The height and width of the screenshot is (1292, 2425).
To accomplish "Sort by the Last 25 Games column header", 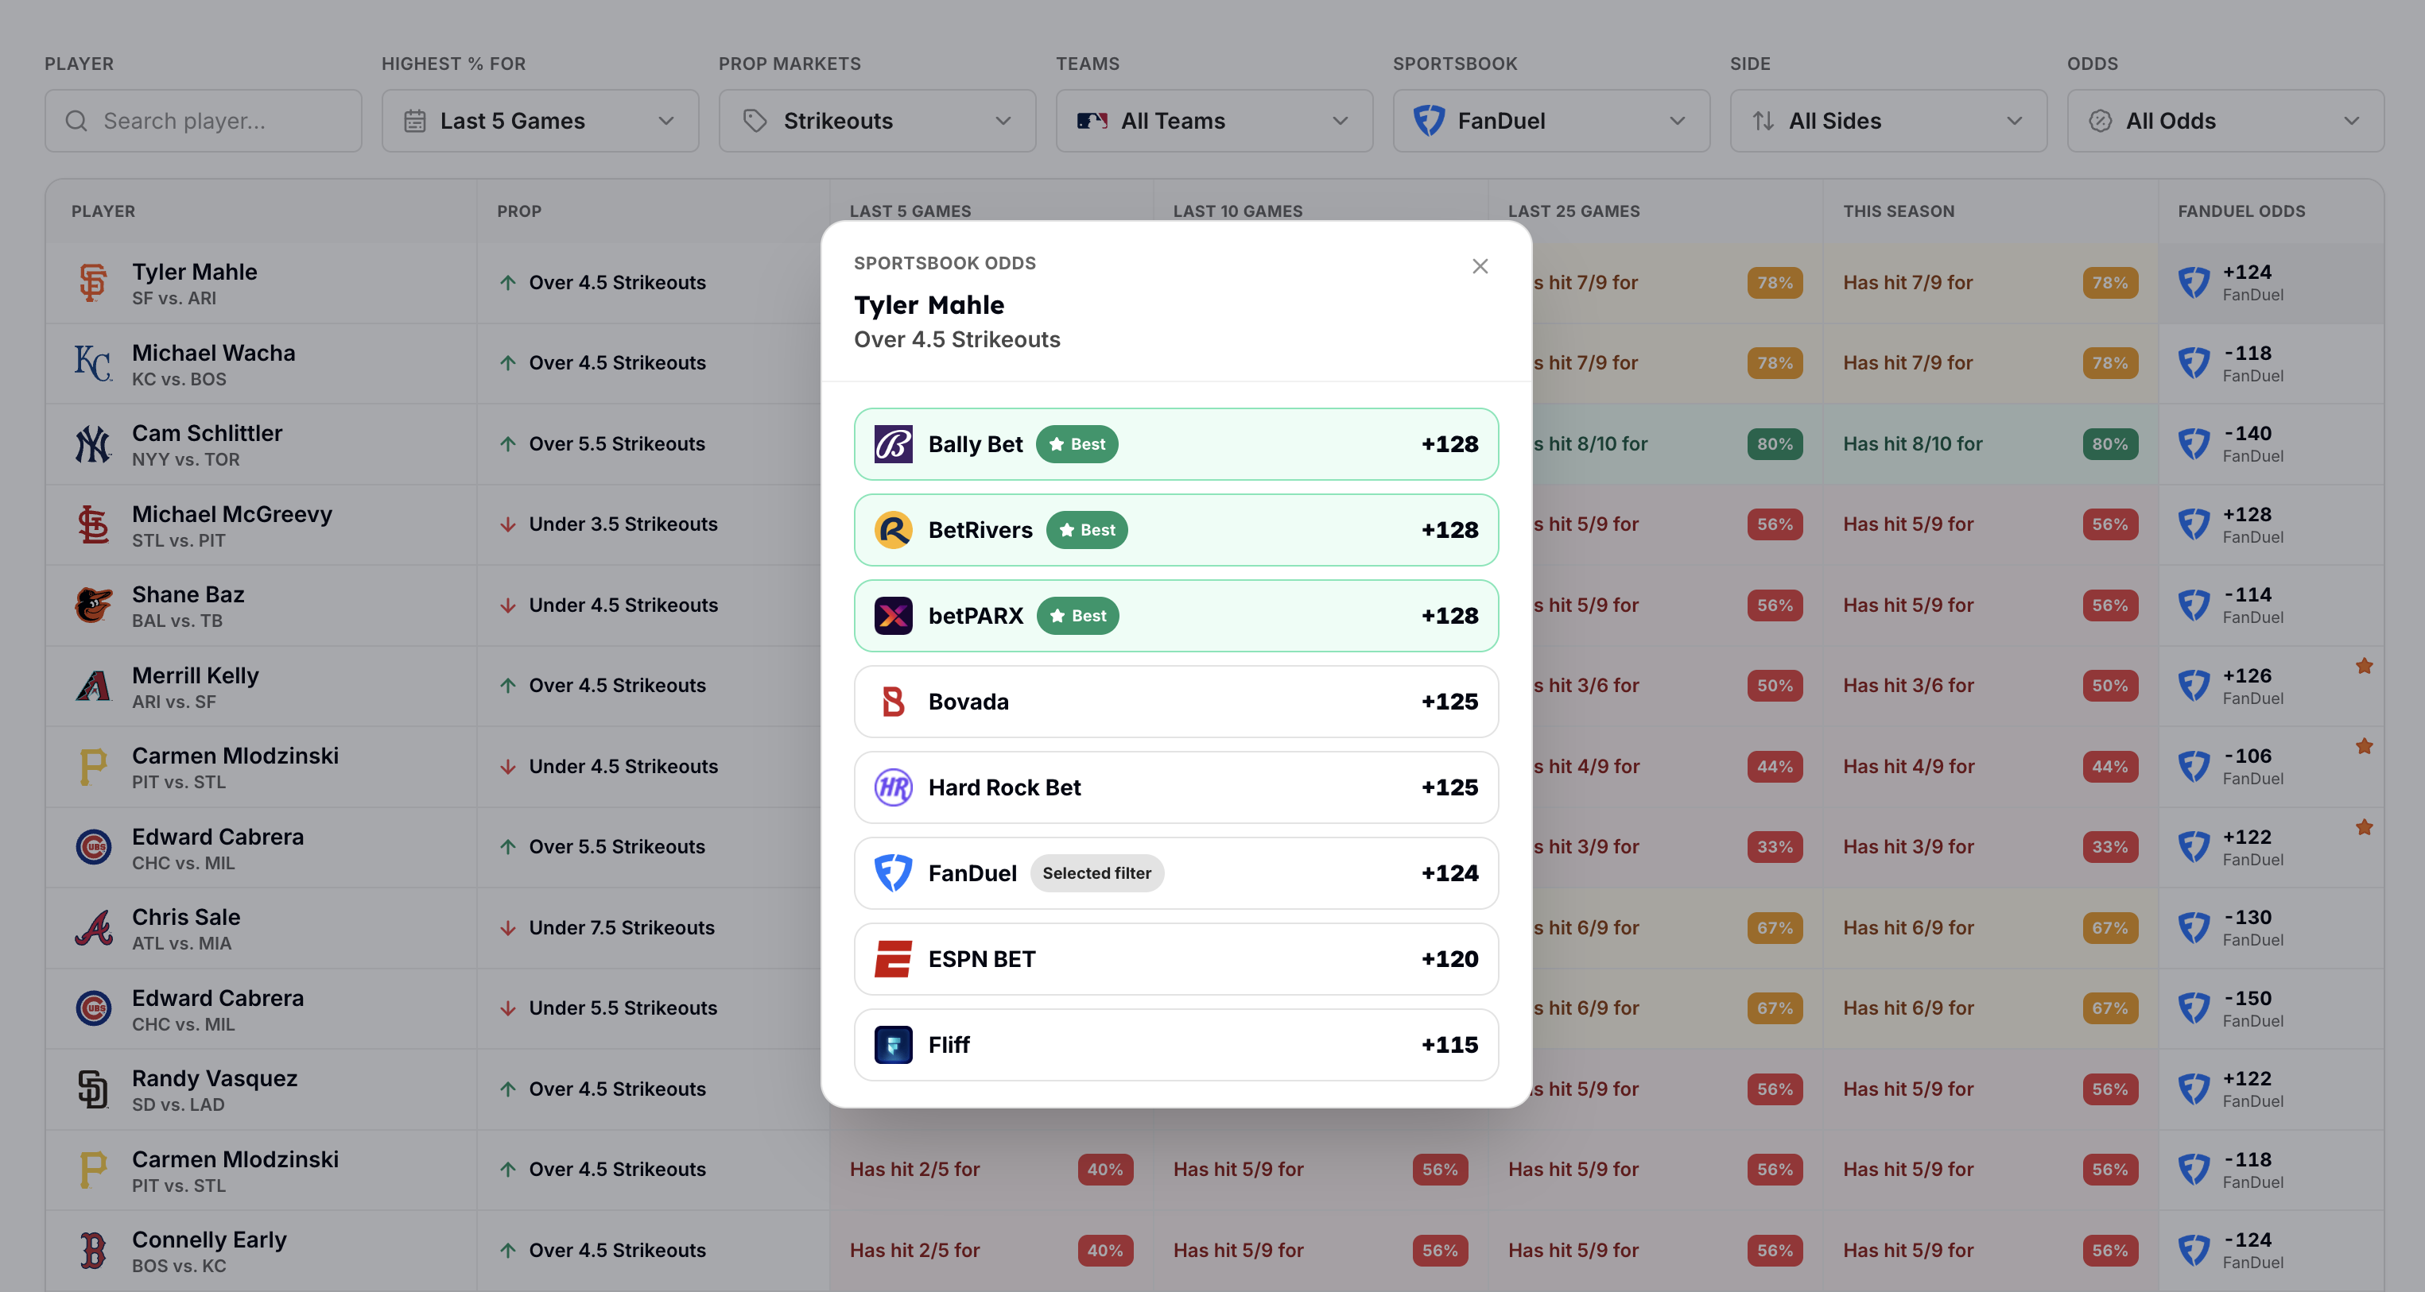I will tap(1574, 211).
